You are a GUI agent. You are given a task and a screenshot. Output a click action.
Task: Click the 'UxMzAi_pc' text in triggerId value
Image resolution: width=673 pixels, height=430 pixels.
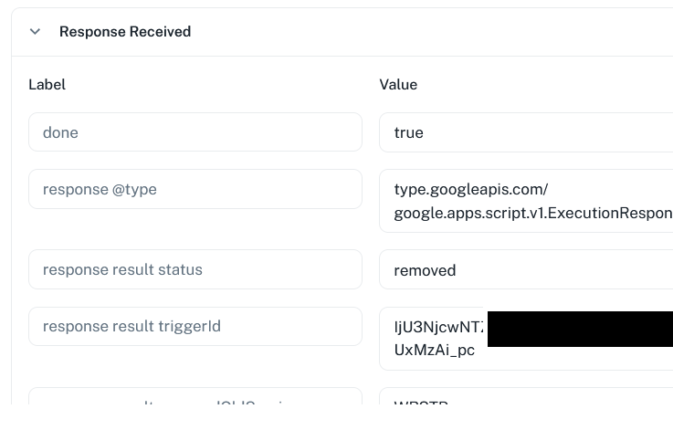[x=435, y=351]
